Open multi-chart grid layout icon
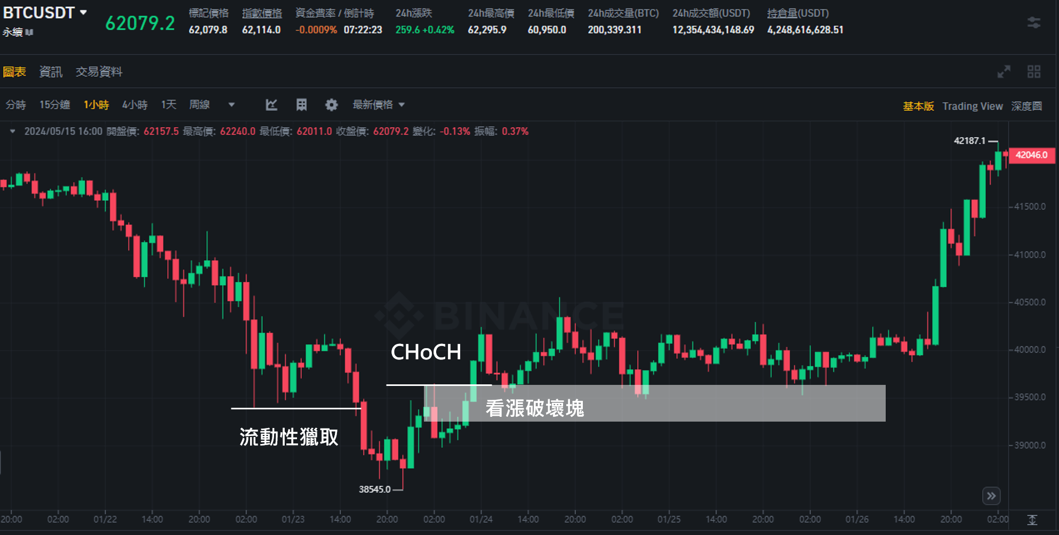1059x535 pixels. click(1034, 71)
